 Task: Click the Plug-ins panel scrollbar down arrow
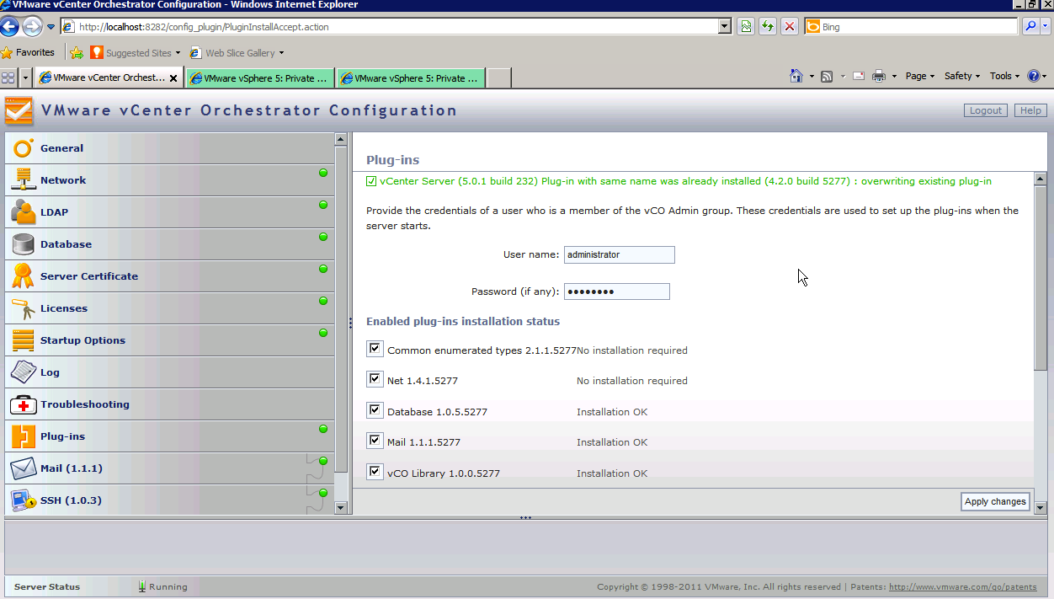point(1041,507)
